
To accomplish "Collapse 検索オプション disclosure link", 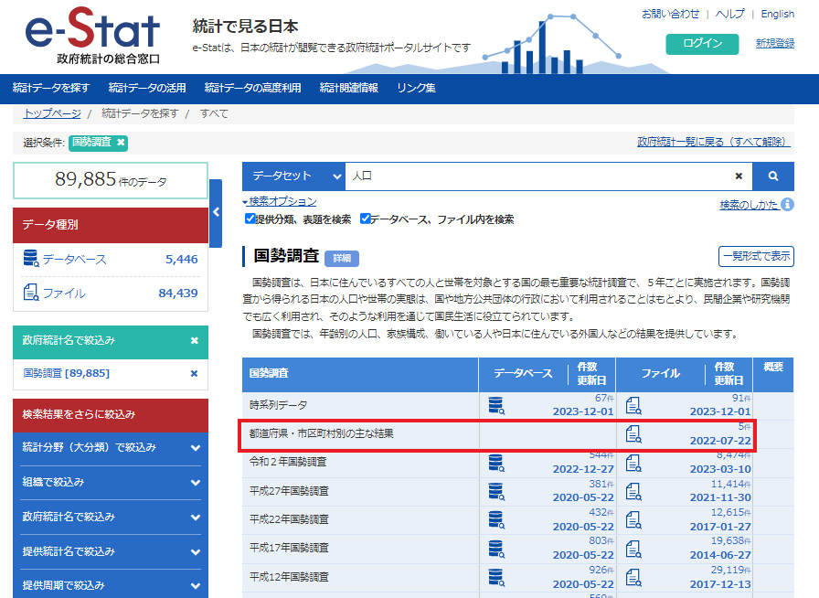I will click(280, 201).
